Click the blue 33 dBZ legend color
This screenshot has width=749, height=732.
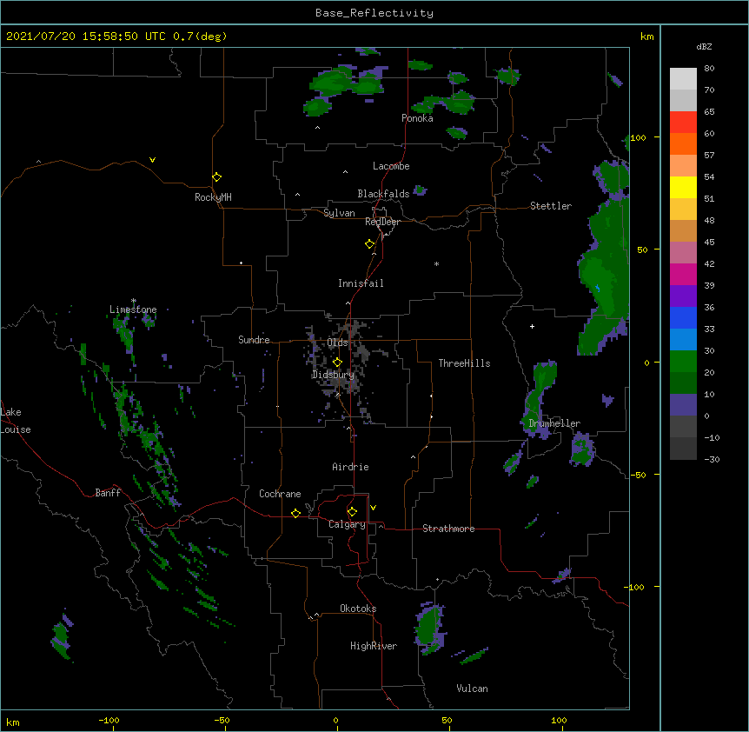point(683,317)
